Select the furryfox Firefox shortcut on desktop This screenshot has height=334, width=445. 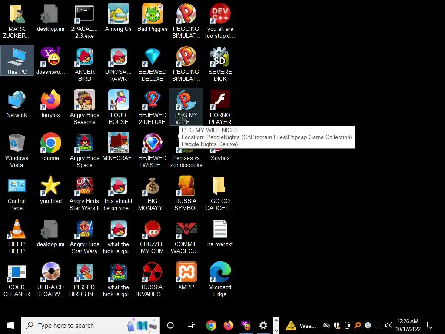51,104
